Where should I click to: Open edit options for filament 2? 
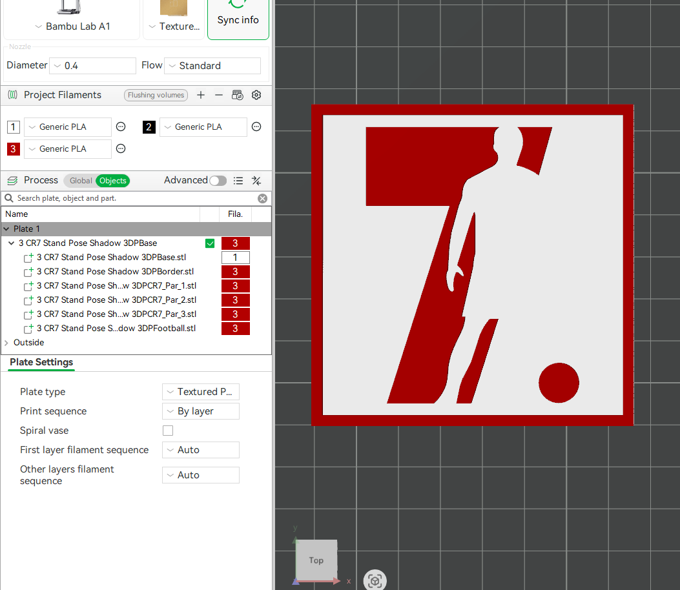click(256, 127)
